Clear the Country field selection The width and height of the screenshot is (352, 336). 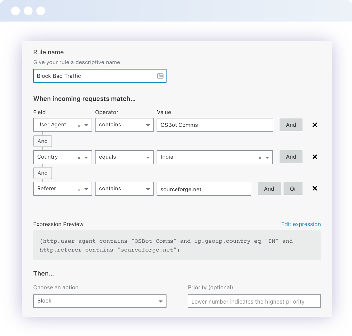(x=79, y=158)
